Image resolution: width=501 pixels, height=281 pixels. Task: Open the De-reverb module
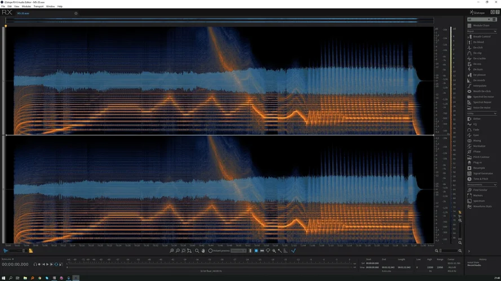(x=479, y=80)
